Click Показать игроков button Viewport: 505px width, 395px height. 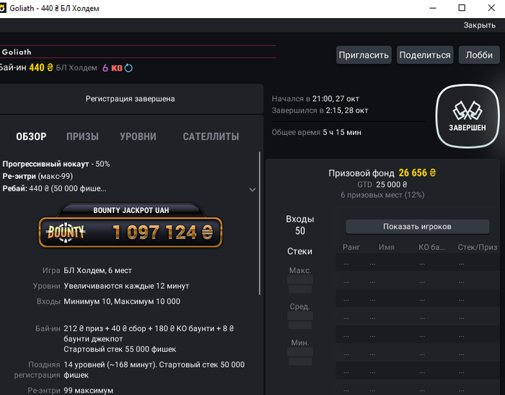(x=418, y=226)
